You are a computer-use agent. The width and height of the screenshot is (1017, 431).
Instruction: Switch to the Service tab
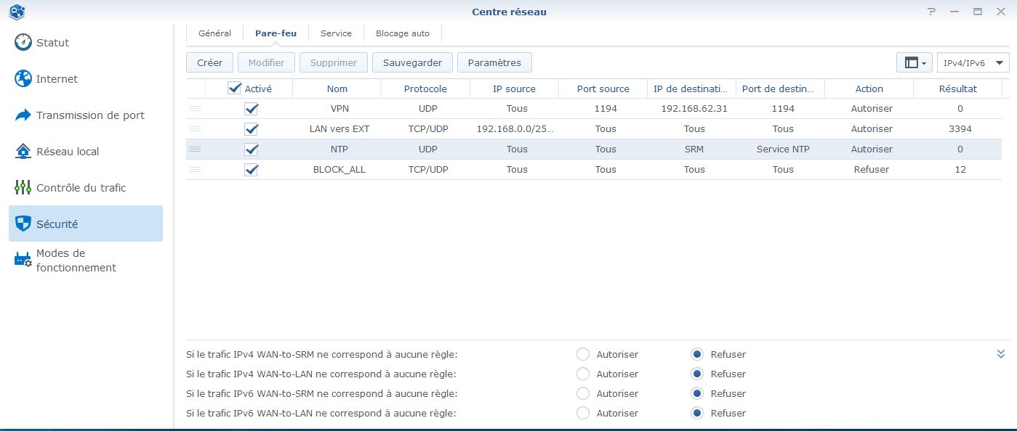point(336,33)
